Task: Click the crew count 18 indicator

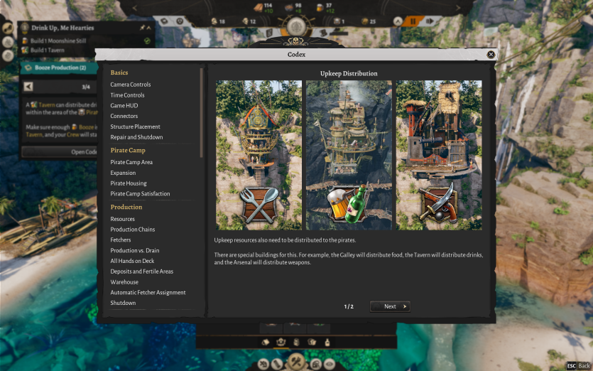Action: [218, 21]
